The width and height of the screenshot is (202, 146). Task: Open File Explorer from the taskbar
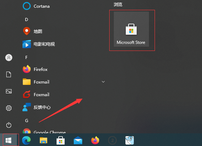point(44,140)
